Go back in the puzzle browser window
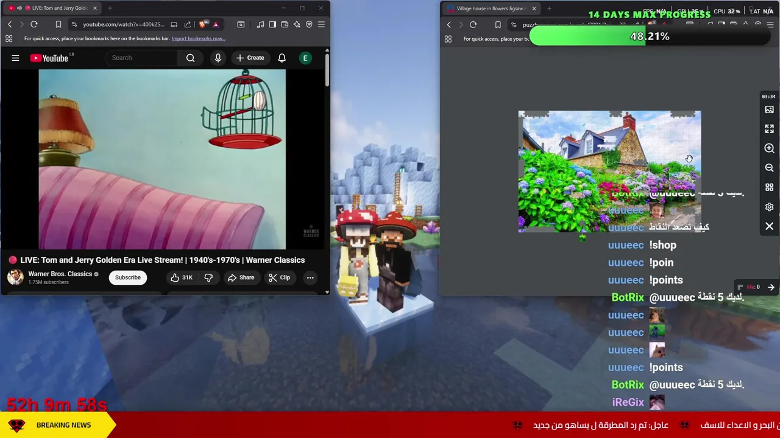 point(449,25)
